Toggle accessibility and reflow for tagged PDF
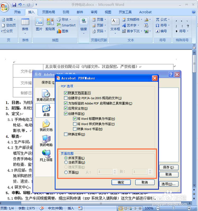Viewport: 198px width, 211px height. [x=66, y=103]
